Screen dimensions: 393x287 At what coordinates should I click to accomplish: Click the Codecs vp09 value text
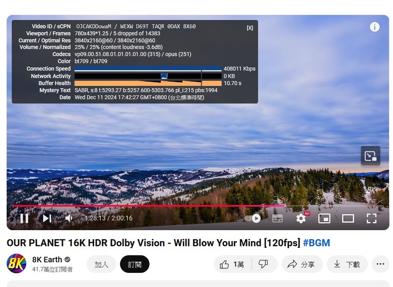tap(133, 54)
